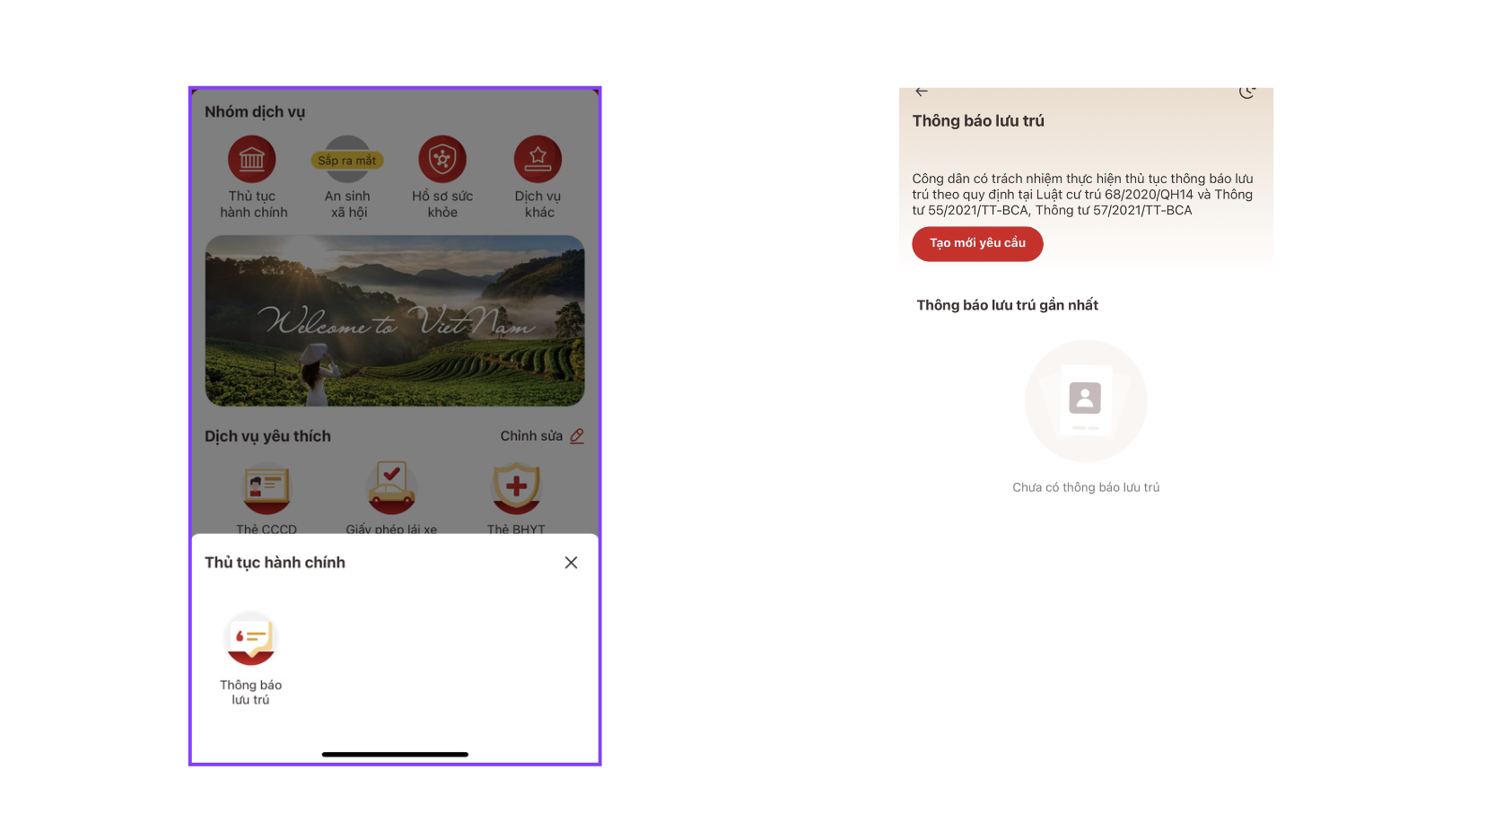The height and width of the screenshot is (840, 1504).
Task: Go back using the left arrow
Action: tap(922, 92)
